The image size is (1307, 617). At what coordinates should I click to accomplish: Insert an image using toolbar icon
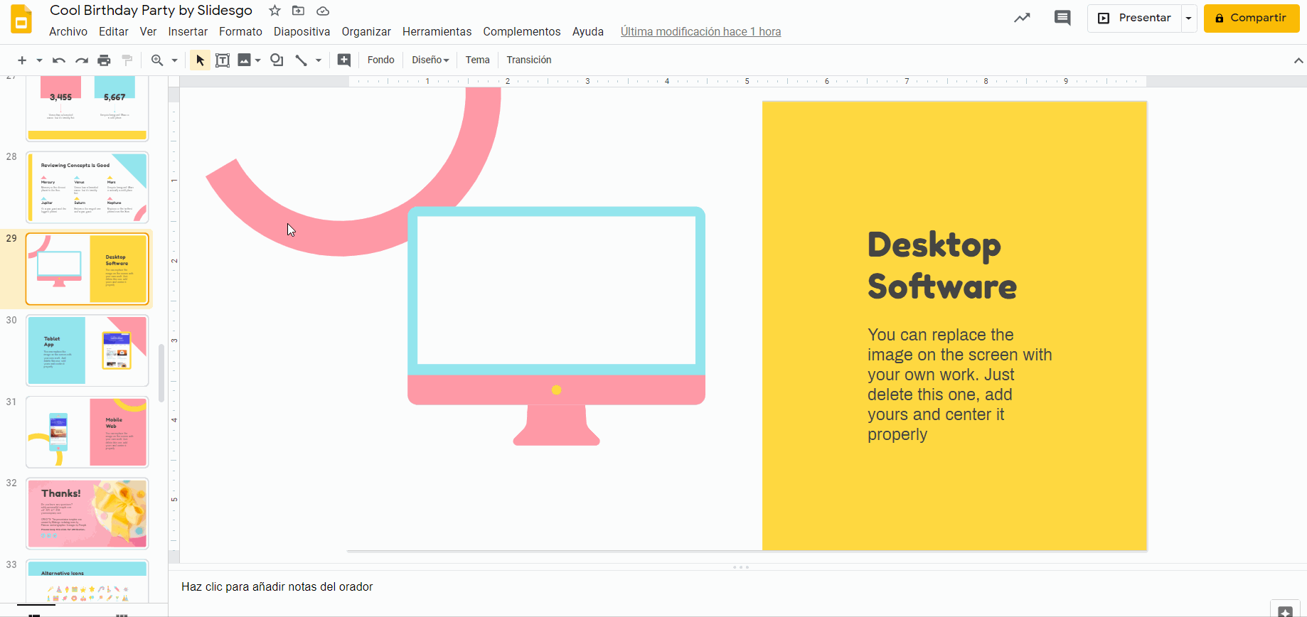coord(244,60)
